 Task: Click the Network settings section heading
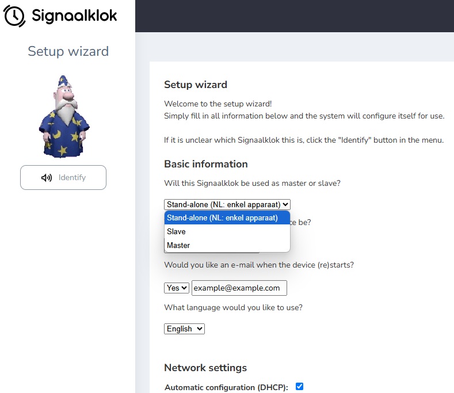click(x=205, y=368)
